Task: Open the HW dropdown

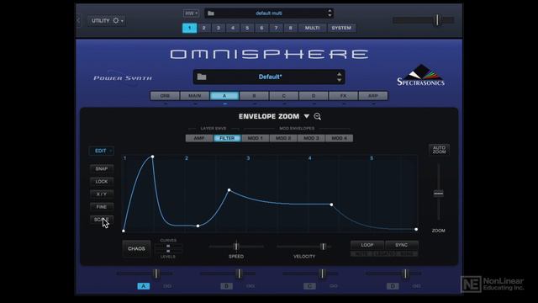Action: (191, 13)
